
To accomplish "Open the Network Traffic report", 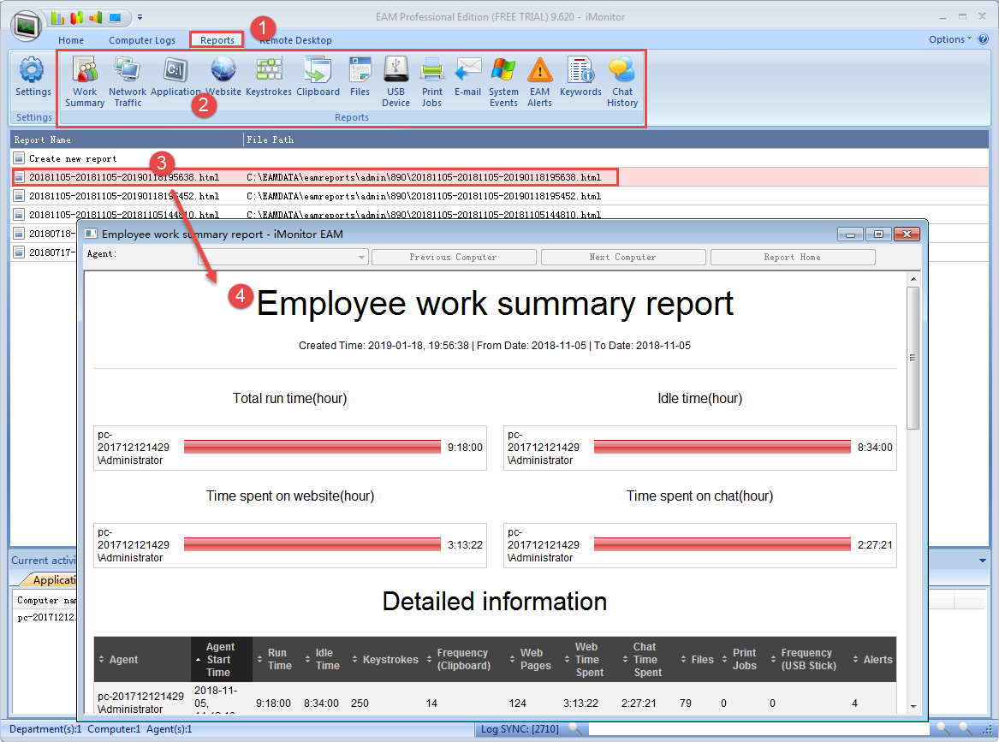I will [x=128, y=82].
